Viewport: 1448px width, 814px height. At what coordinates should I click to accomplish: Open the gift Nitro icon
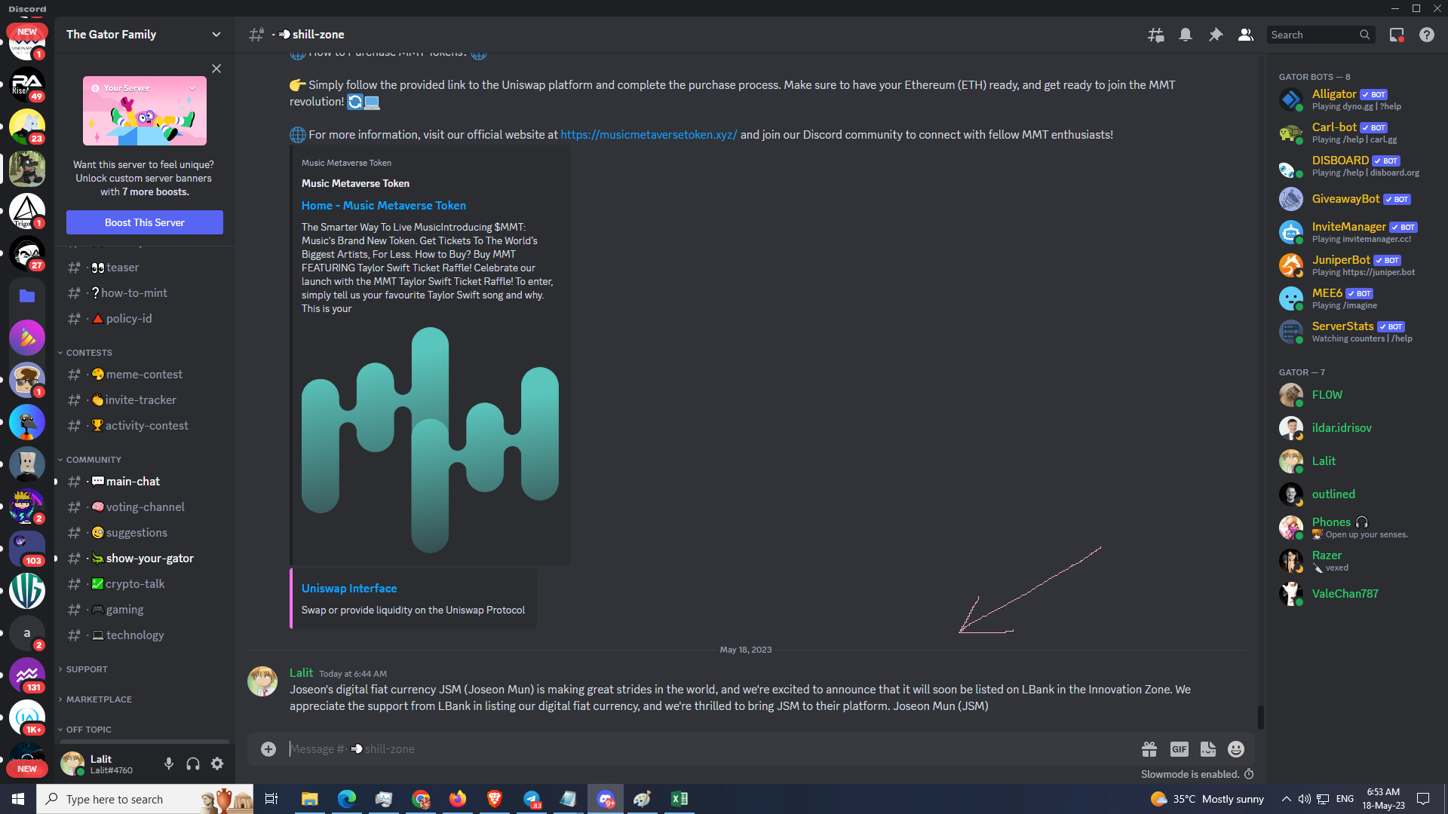point(1149,748)
